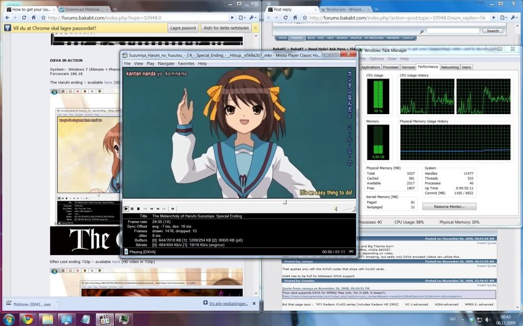Click the Resource Monitor button
Image resolution: width=523 pixels, height=326 pixels.
(448, 206)
